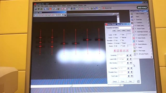Increase Sensitivity with the up arrow
Image resolution: width=166 pixels, height=93 pixels.
click(x=127, y=55)
